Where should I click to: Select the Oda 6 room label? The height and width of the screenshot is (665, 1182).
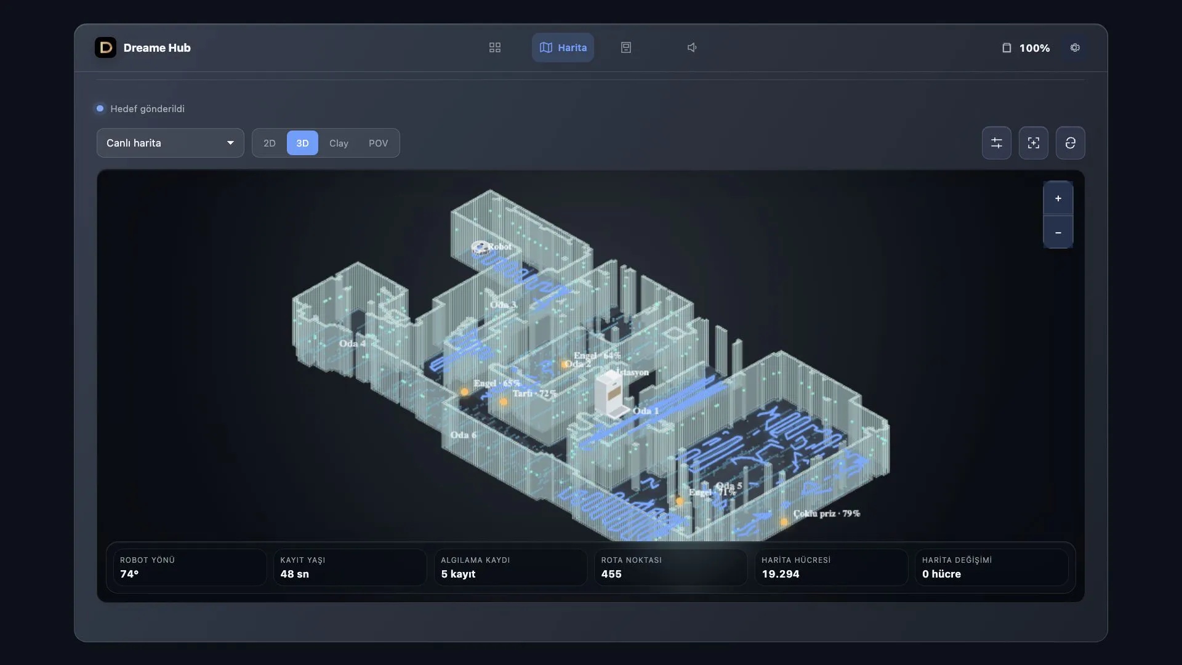point(463,435)
